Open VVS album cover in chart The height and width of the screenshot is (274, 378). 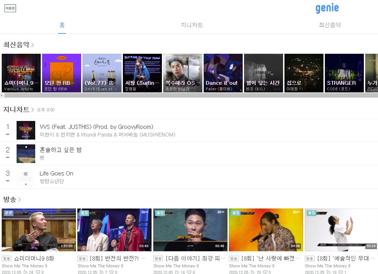pos(26,130)
